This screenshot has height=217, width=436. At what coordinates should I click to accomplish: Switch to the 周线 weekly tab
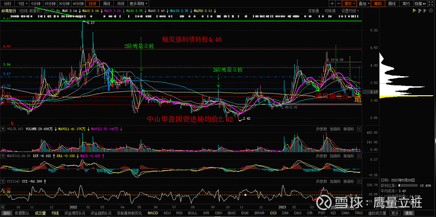(x=106, y=4)
